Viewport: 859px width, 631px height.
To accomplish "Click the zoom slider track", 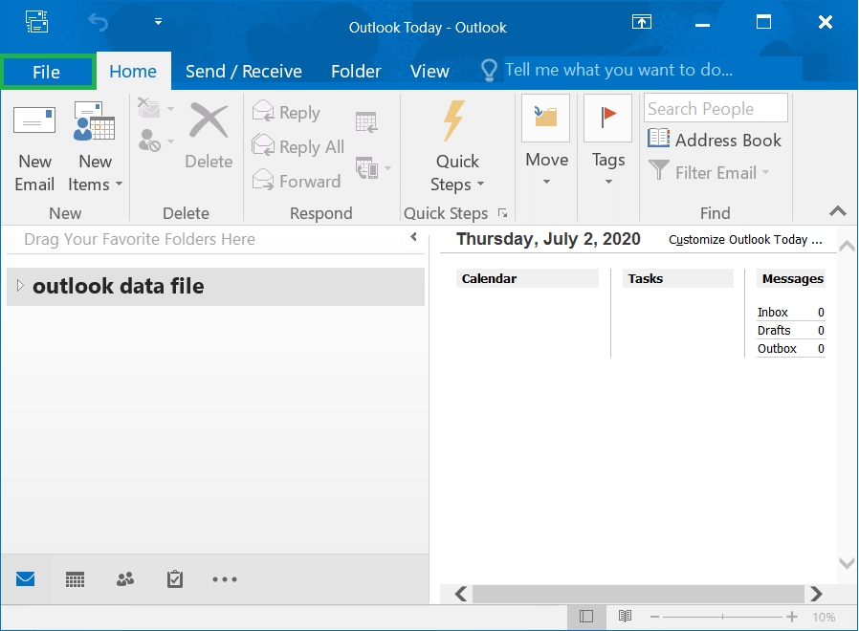I will pos(722,617).
